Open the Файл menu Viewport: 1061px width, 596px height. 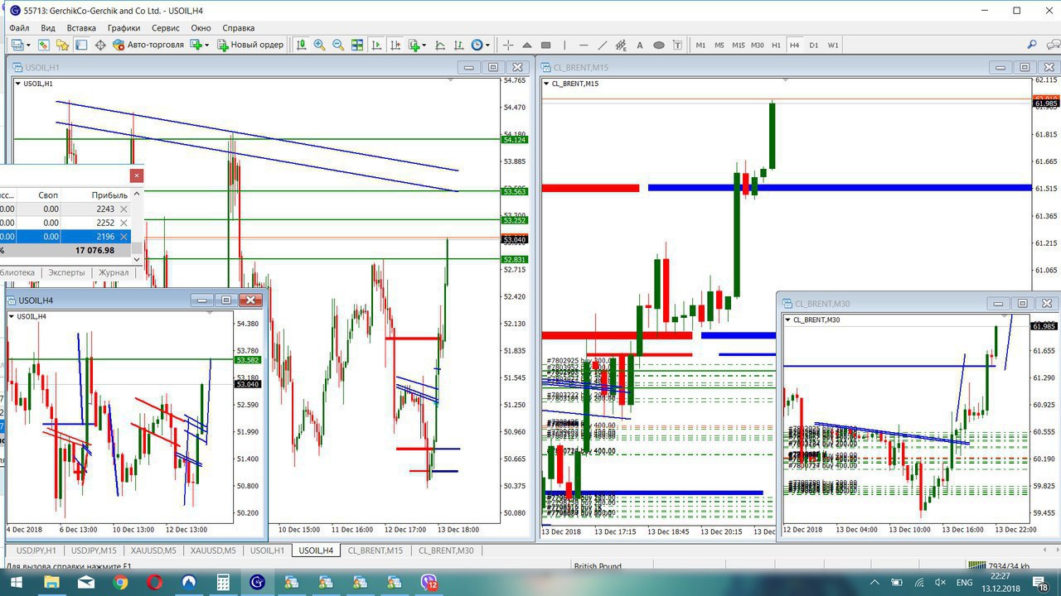point(19,27)
